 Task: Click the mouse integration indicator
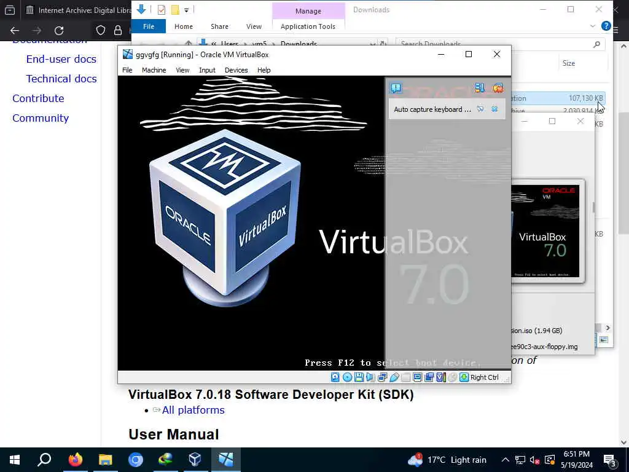[x=452, y=377]
